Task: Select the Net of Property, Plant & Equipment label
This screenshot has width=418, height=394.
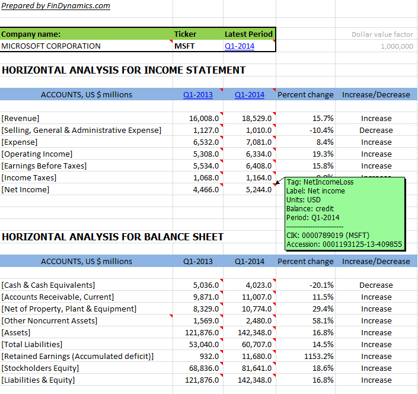Action: [x=69, y=309]
